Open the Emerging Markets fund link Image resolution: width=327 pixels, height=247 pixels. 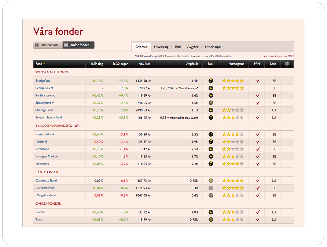point(47,156)
